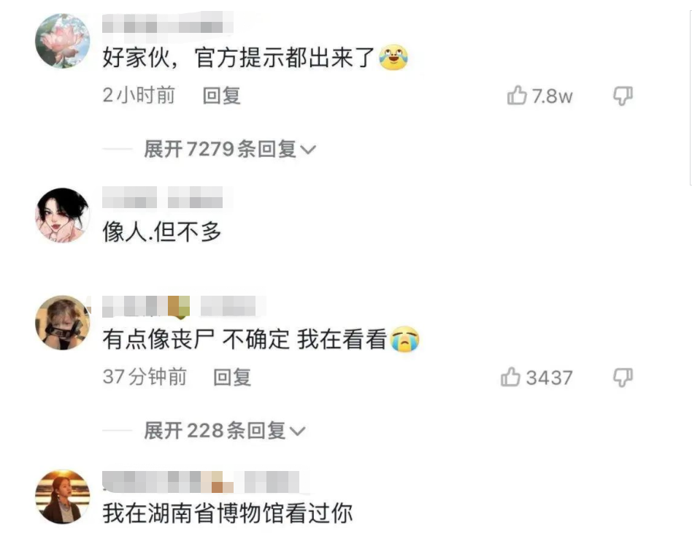692x536 pixels.
Task: Dislike the 有点像丧尸 comment
Action: point(623,377)
